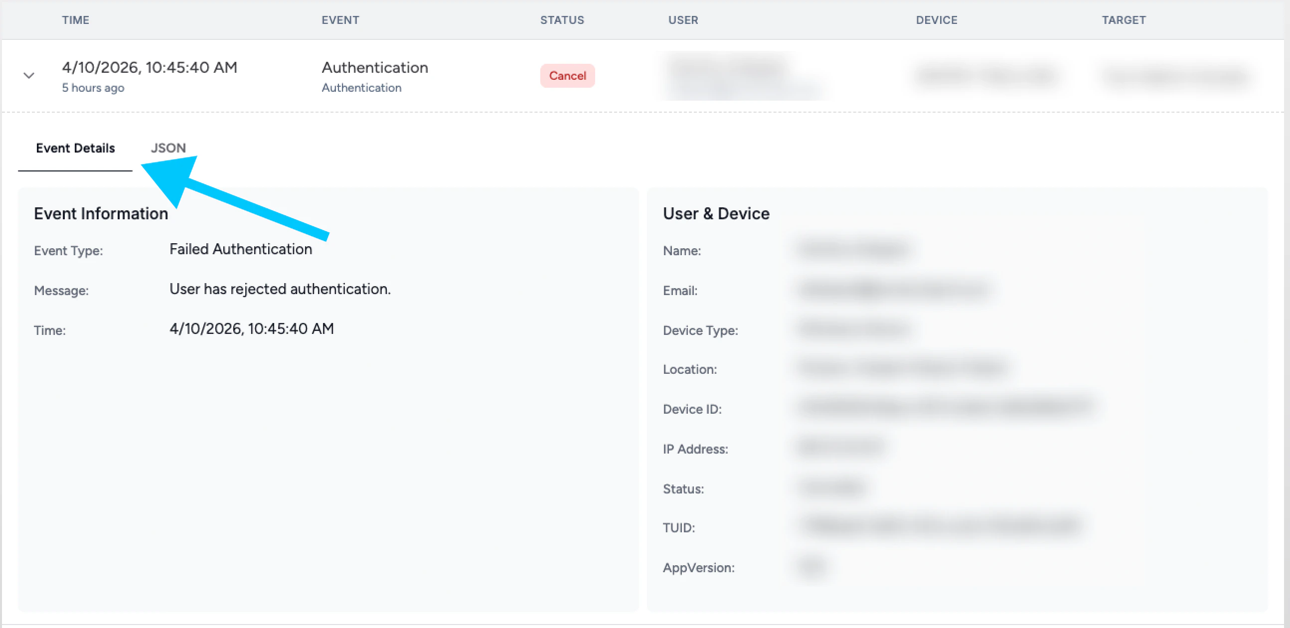The height and width of the screenshot is (628, 1290).
Task: Switch to the JSON tab
Action: pos(168,148)
